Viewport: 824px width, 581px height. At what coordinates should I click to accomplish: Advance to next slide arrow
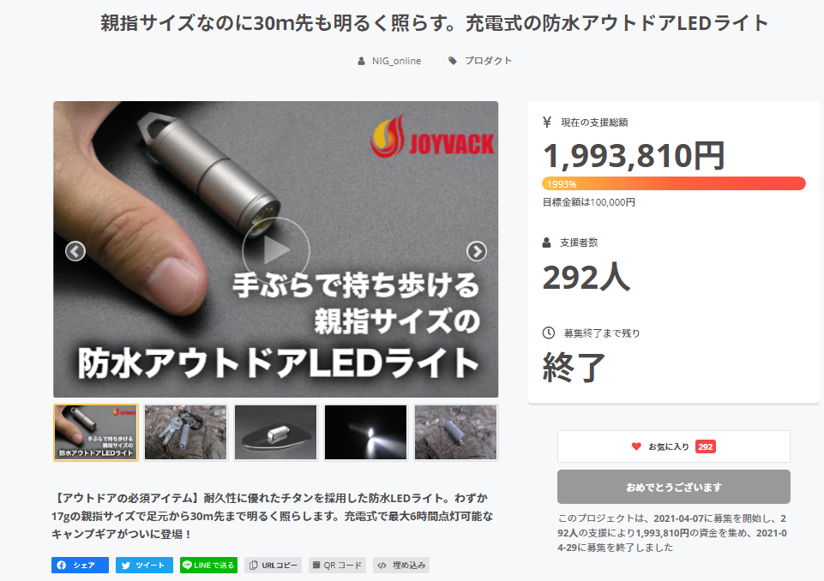pyautogui.click(x=477, y=251)
